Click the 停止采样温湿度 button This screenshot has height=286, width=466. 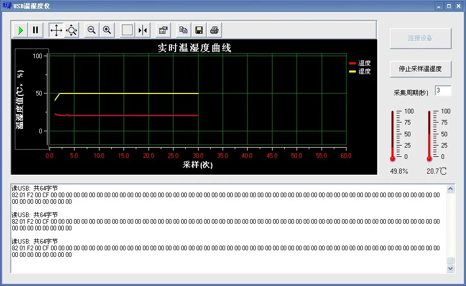tap(421, 68)
